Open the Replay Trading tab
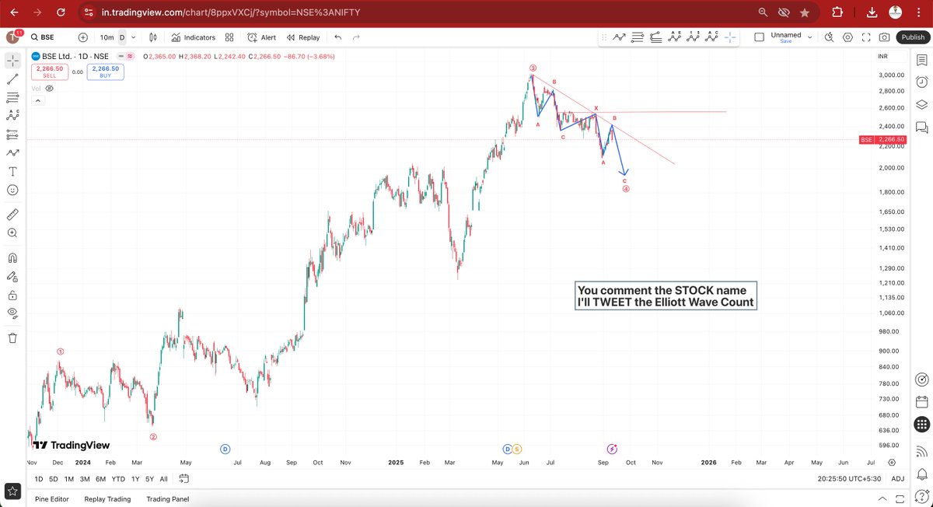Screen dimensions: 933x507 coord(107,499)
